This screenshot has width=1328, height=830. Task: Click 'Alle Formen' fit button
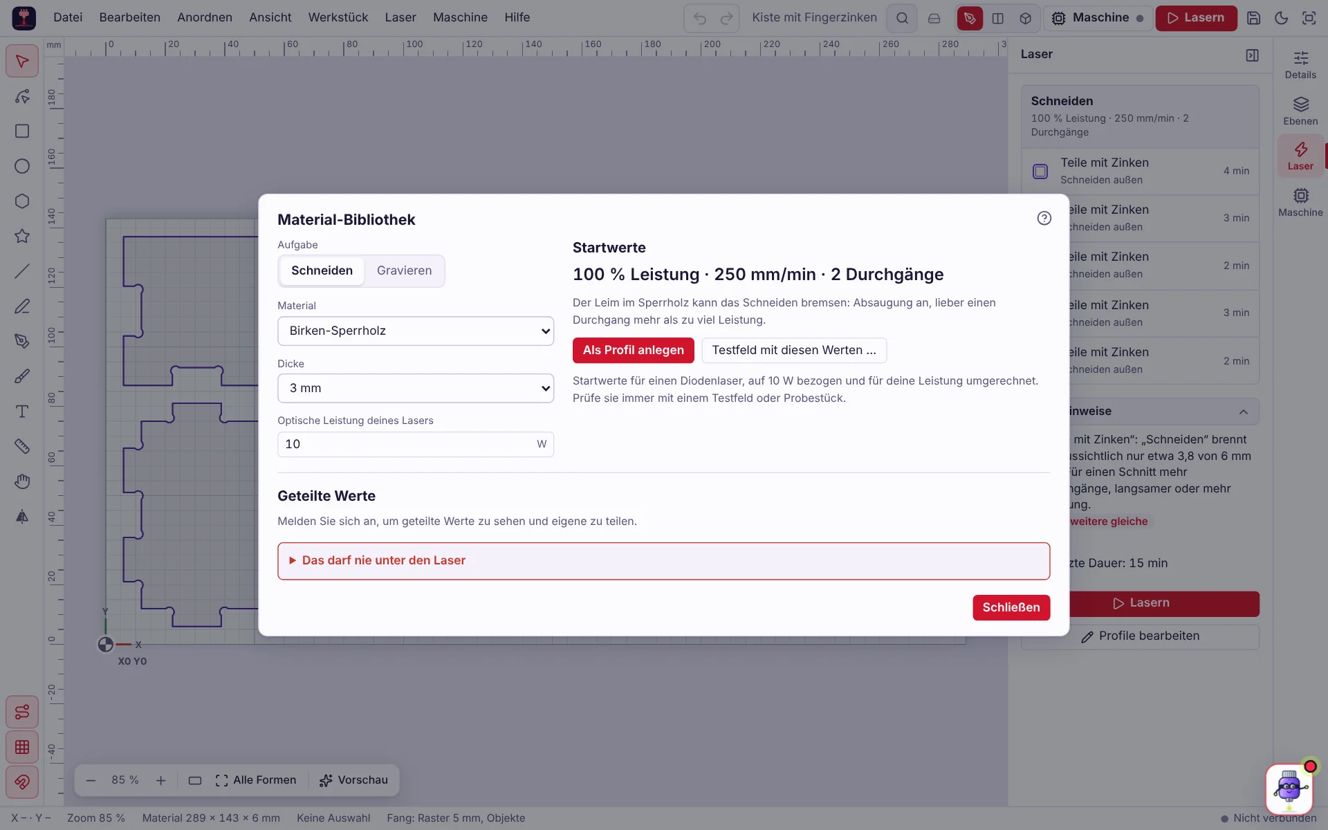256,780
